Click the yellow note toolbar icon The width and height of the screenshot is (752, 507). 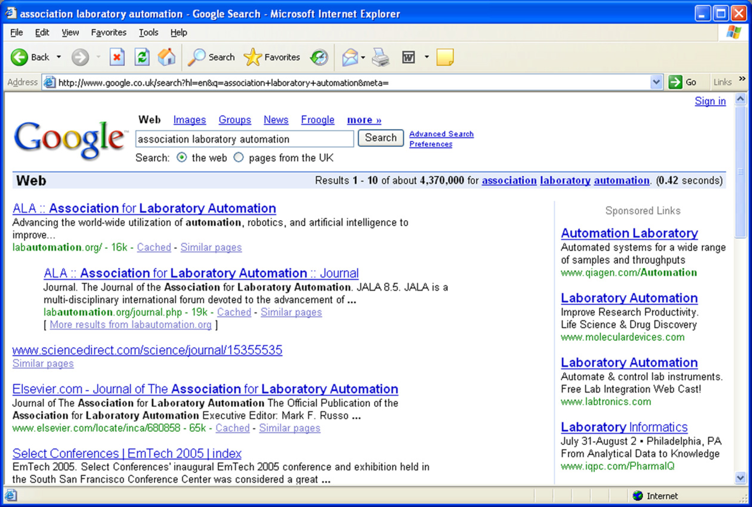pyautogui.click(x=445, y=57)
